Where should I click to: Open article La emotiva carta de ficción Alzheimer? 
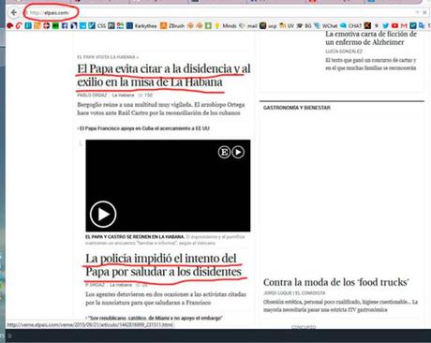[x=371, y=37]
